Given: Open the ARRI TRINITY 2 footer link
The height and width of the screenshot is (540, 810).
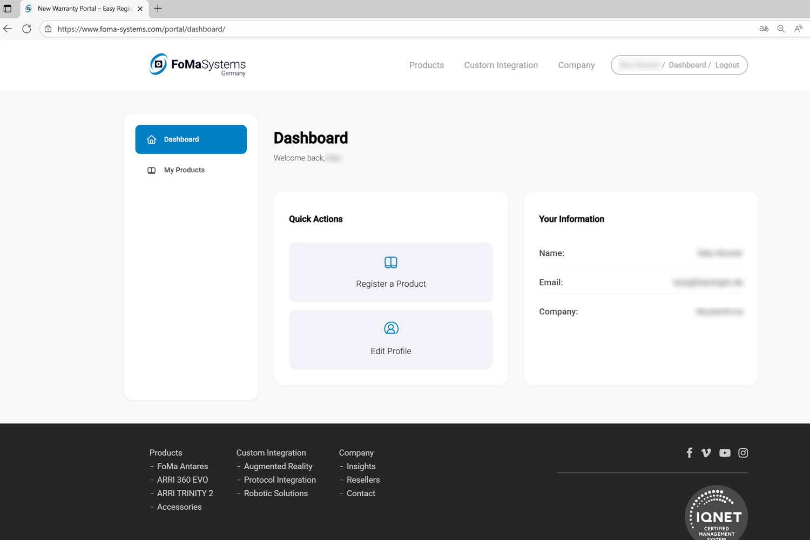Looking at the screenshot, I should [x=185, y=493].
